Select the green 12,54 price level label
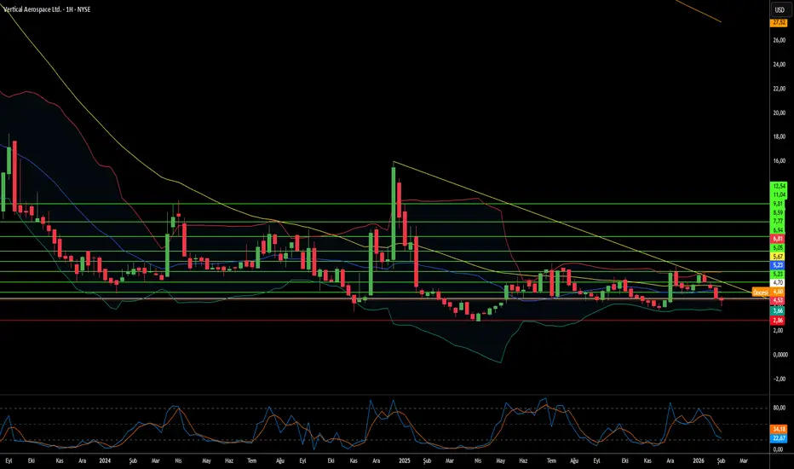This screenshot has width=794, height=469. [779, 186]
